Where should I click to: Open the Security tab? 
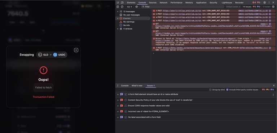click(x=214, y=3)
